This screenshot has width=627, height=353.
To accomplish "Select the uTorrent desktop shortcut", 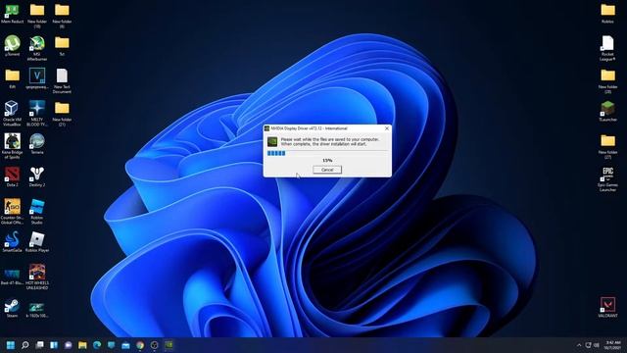I will point(12,46).
